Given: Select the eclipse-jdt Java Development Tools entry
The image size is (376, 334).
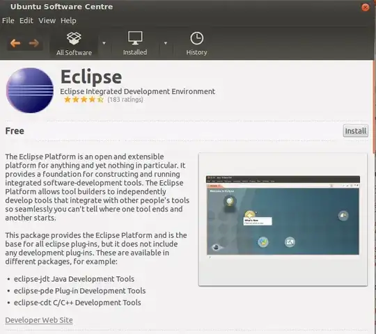Looking at the screenshot, I should click(x=74, y=279).
